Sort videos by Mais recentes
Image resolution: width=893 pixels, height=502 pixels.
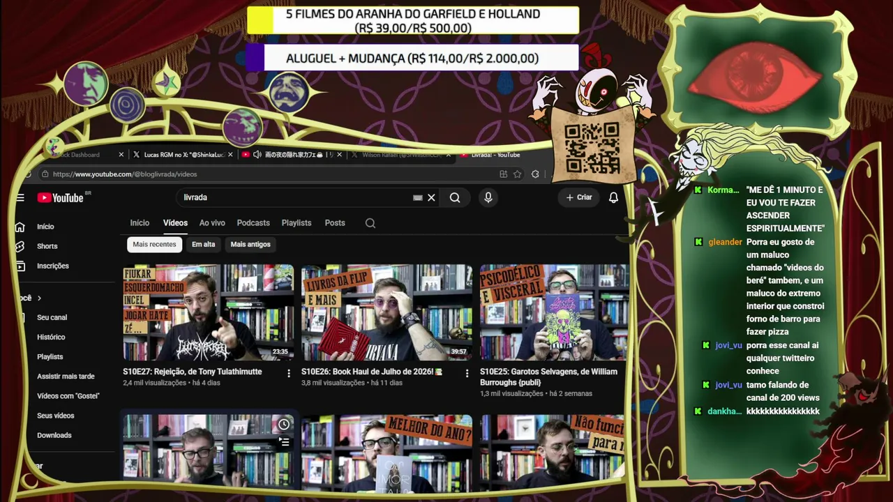coord(154,245)
